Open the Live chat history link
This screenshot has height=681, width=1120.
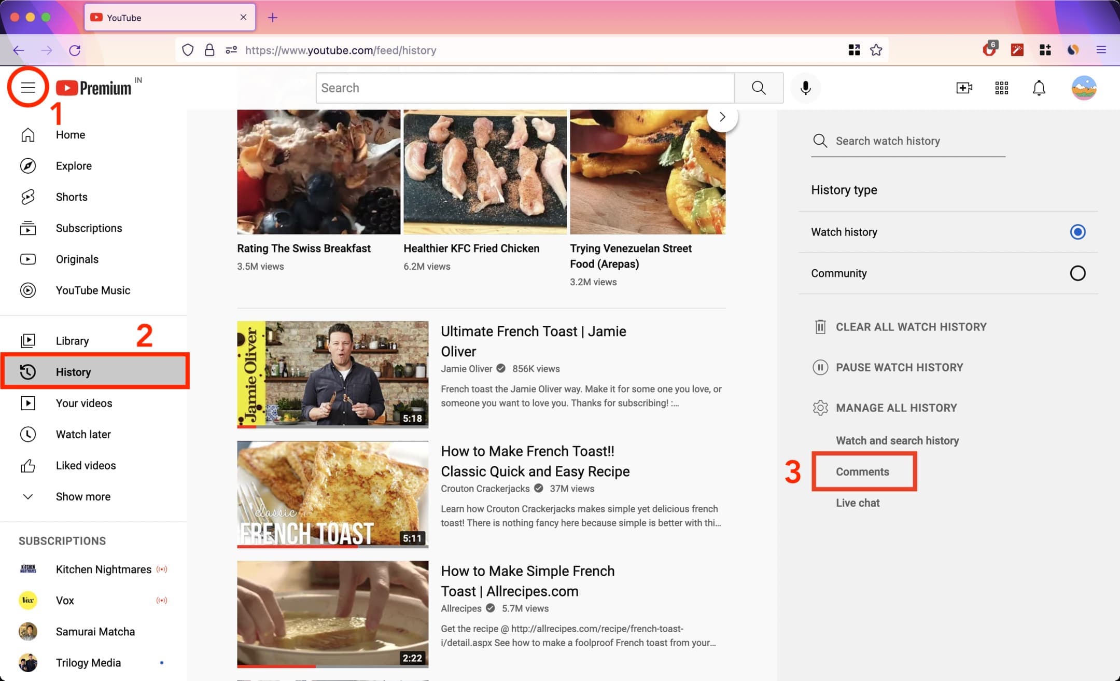pyautogui.click(x=858, y=503)
